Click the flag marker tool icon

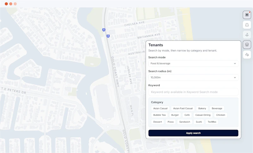(247, 35)
